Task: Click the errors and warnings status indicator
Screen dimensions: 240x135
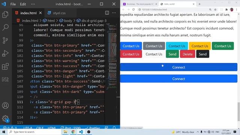Action: pyautogui.click(x=10, y=128)
